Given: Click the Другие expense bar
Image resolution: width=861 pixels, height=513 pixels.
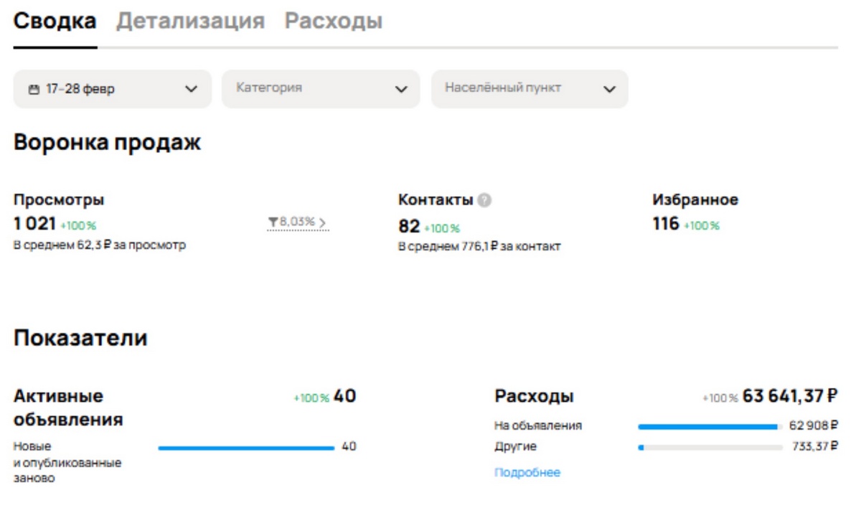Looking at the screenshot, I should 709,448.
